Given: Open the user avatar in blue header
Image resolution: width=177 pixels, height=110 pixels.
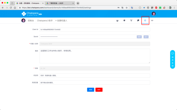Looking at the screenshot, I should (153, 14).
